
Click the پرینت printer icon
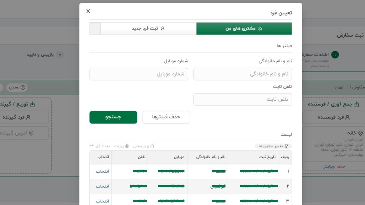(x=127, y=146)
